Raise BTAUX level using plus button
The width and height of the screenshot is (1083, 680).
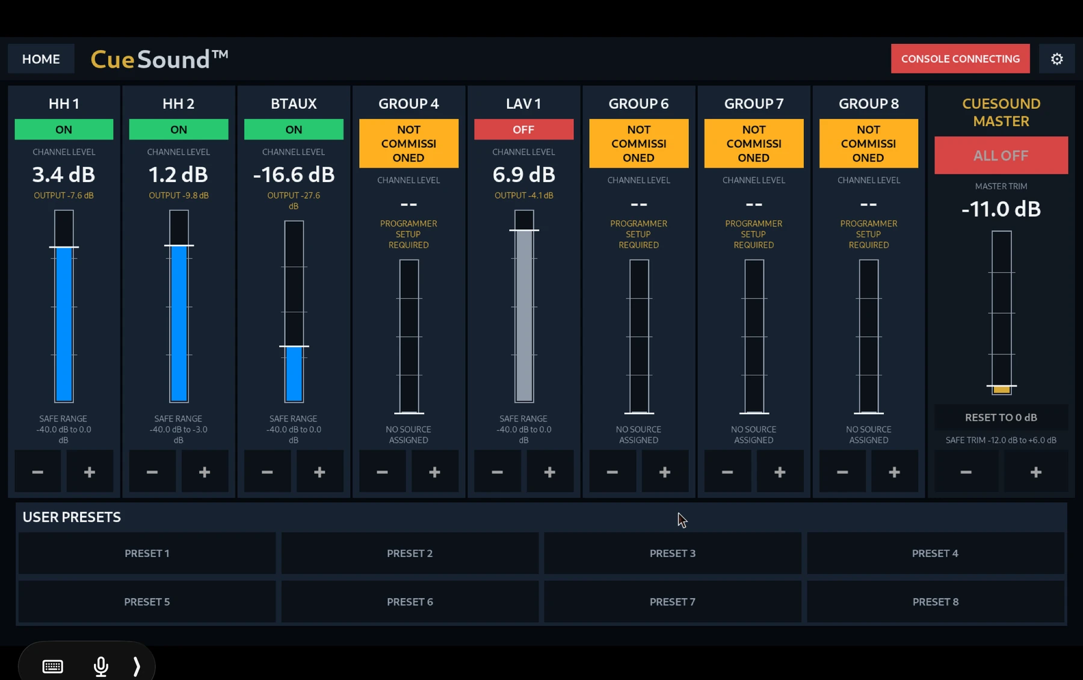point(319,472)
